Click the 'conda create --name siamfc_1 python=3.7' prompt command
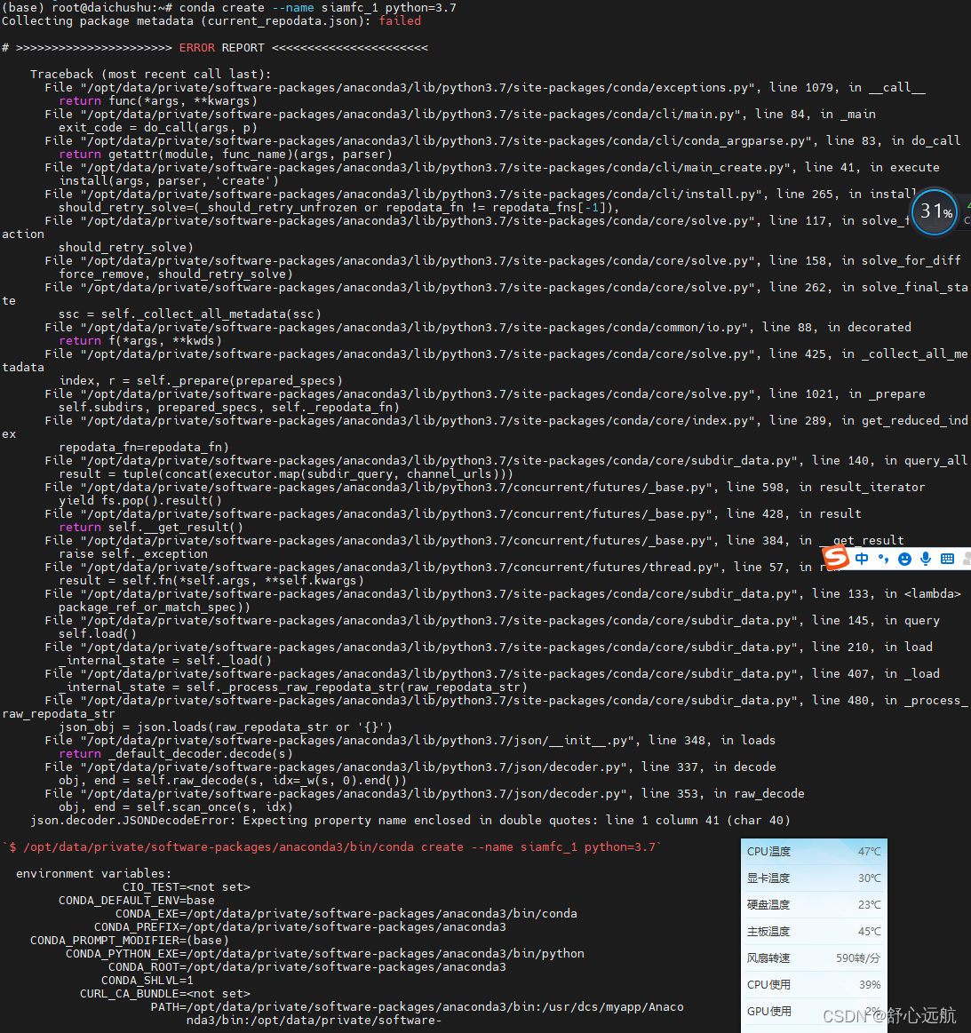This screenshot has height=1033, width=971. [317, 8]
